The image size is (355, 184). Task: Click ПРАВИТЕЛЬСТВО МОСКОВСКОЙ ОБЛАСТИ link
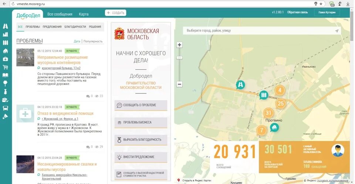point(141,85)
